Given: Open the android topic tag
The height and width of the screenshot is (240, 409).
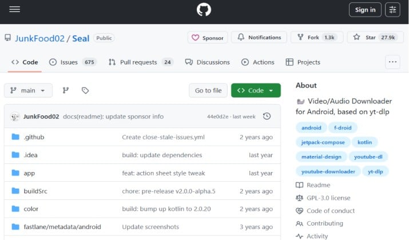Looking at the screenshot, I should [x=311, y=127].
